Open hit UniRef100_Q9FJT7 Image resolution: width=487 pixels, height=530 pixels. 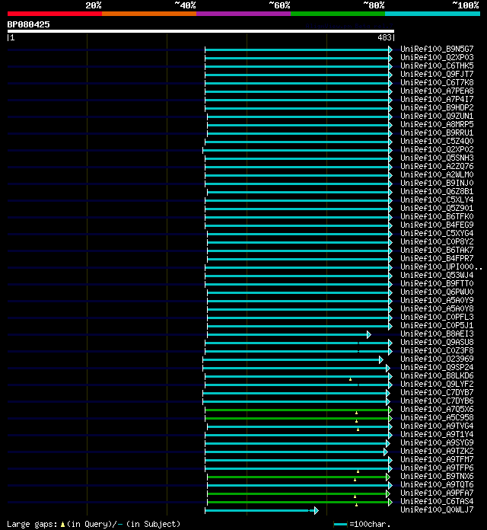(437, 74)
